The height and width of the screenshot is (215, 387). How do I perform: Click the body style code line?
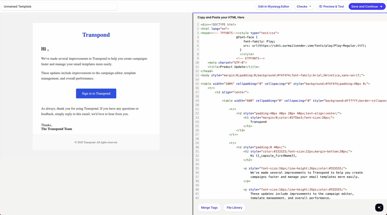click(283, 75)
